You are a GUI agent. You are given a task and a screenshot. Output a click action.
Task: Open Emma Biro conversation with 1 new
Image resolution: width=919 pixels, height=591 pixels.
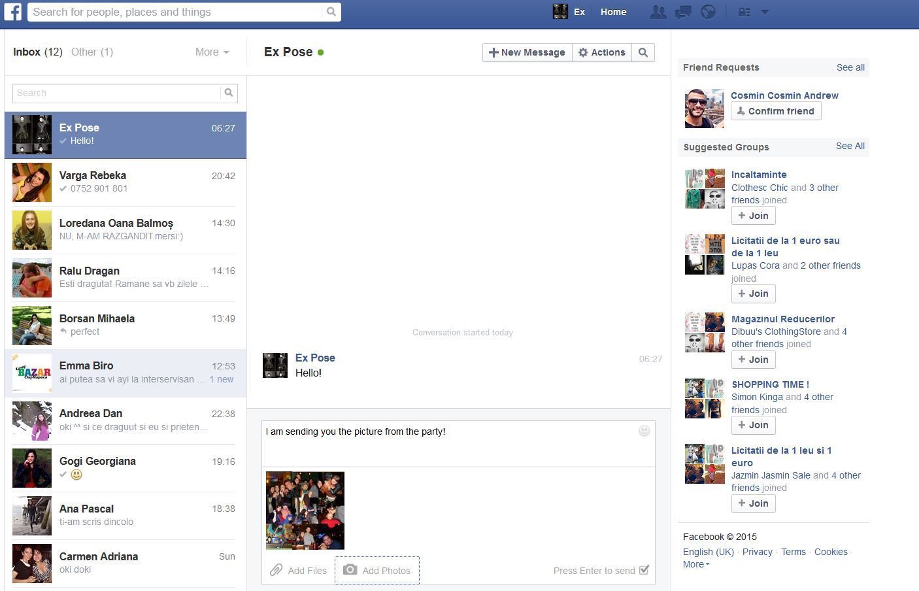[x=125, y=373]
